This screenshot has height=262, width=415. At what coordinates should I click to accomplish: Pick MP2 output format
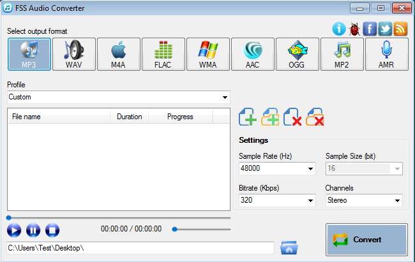coord(342,54)
